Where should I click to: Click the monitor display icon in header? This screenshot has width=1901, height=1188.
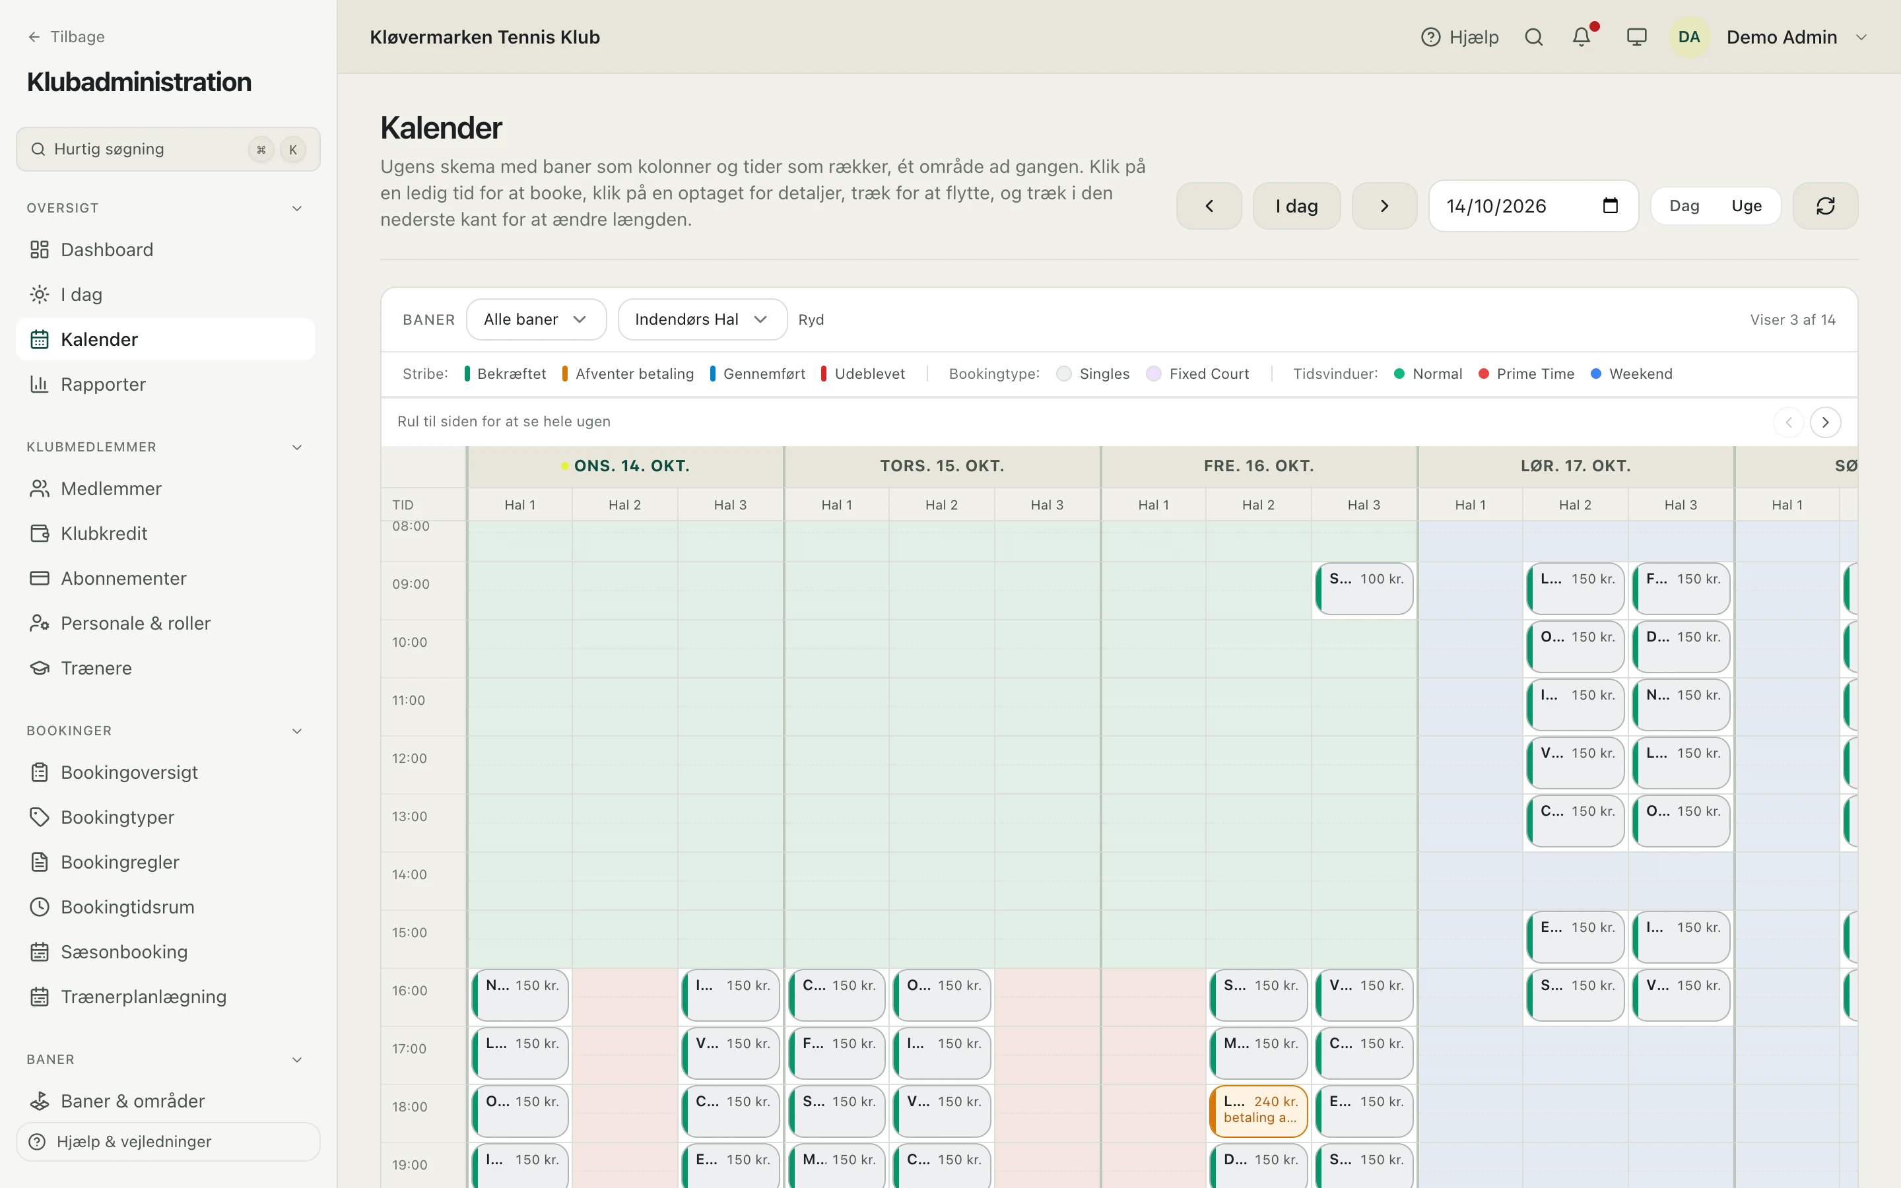[x=1636, y=37]
